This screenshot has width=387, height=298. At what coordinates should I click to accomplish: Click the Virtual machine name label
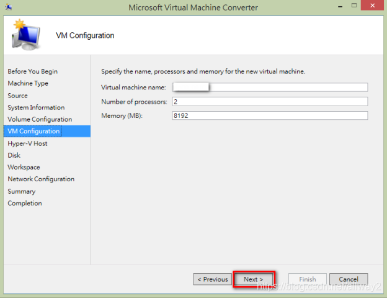[133, 87]
